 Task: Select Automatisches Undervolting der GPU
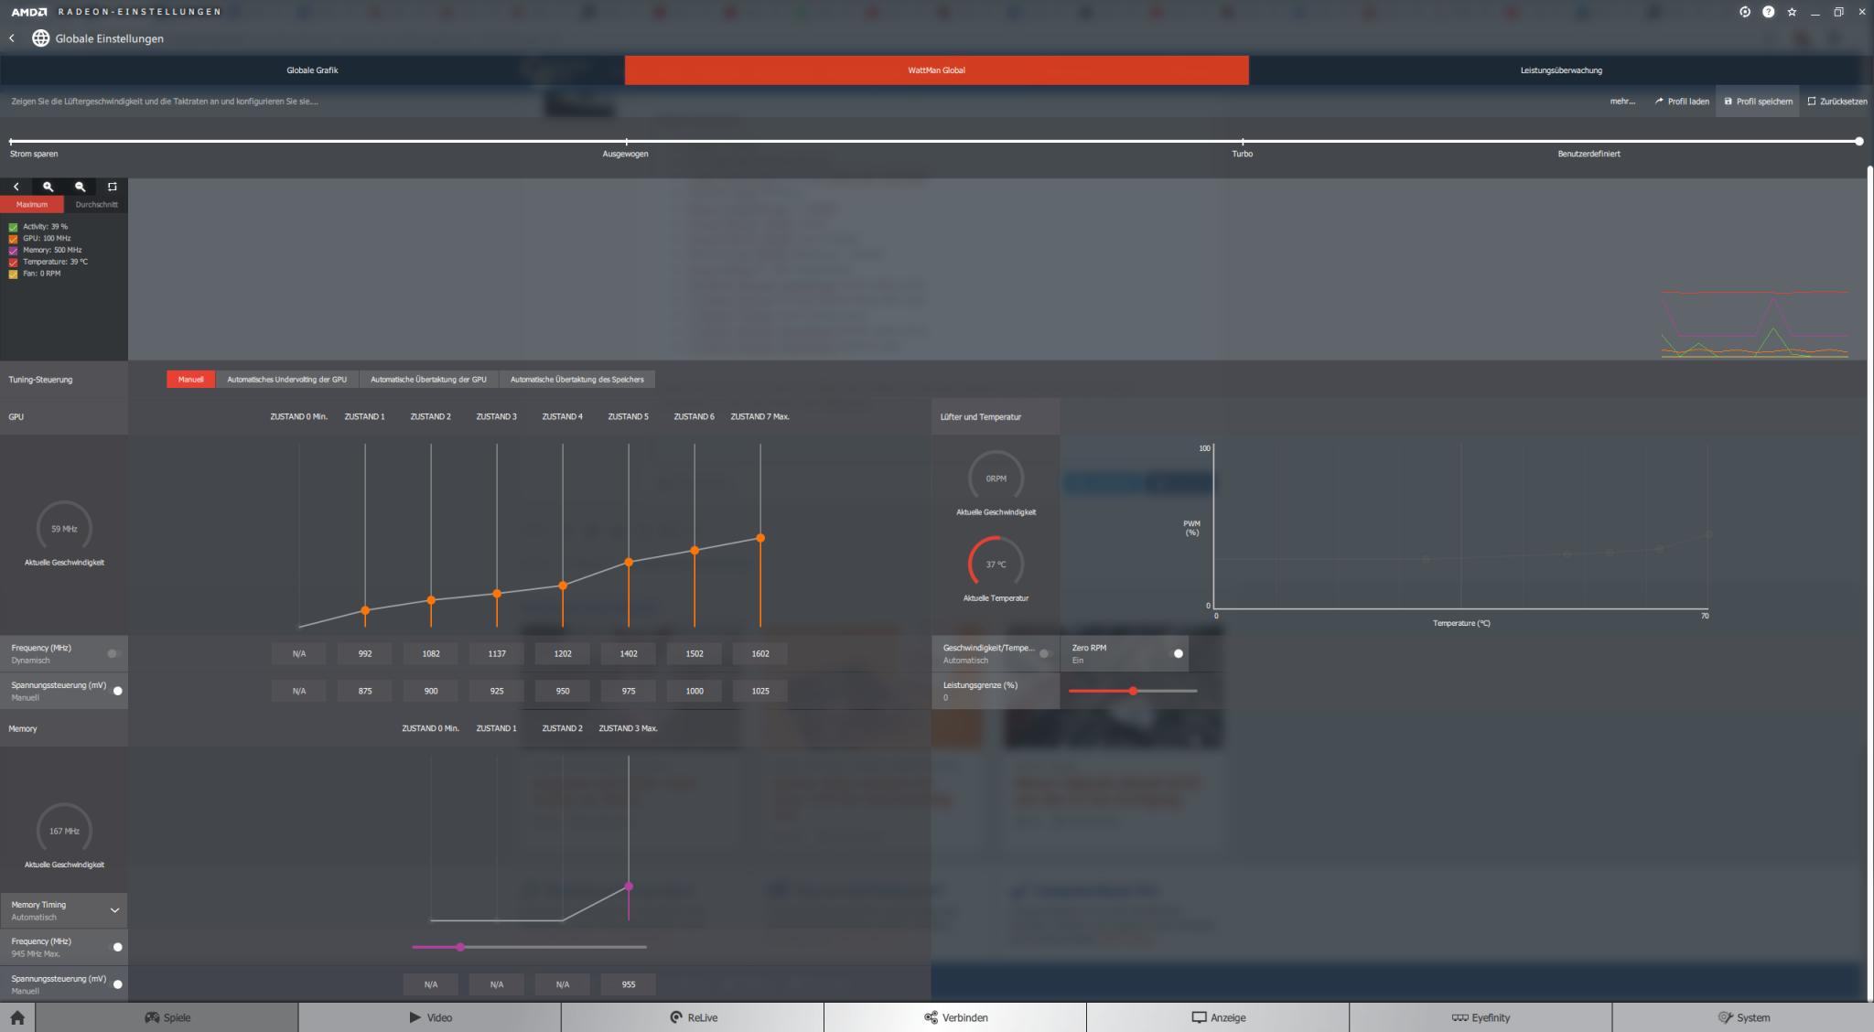(x=286, y=380)
